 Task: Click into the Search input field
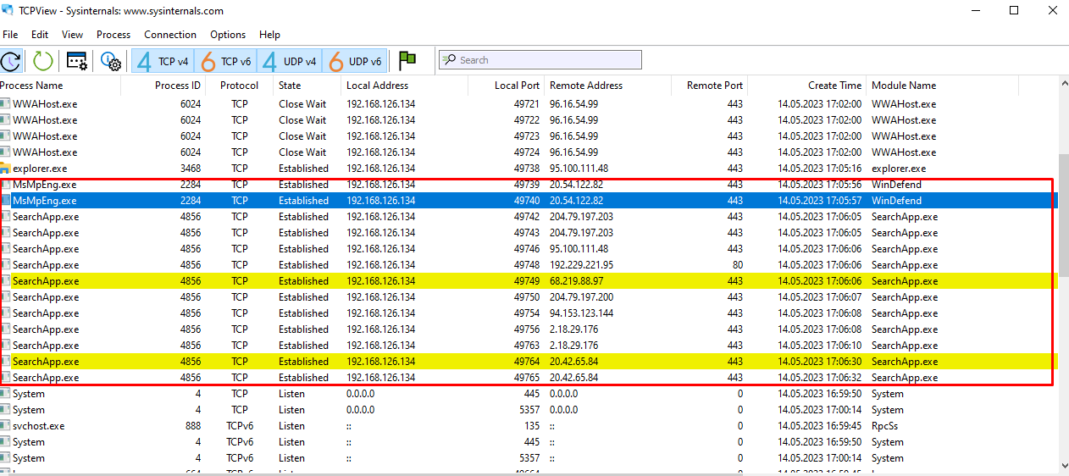click(540, 60)
